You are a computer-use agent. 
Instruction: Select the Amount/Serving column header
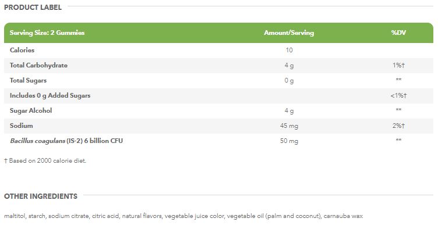(x=289, y=33)
